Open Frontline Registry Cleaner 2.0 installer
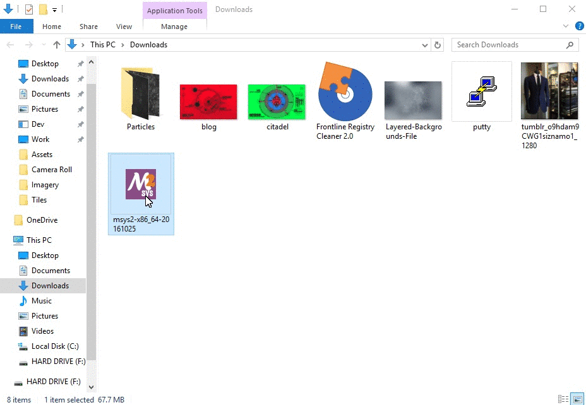The width and height of the screenshot is (586, 405). (345, 91)
